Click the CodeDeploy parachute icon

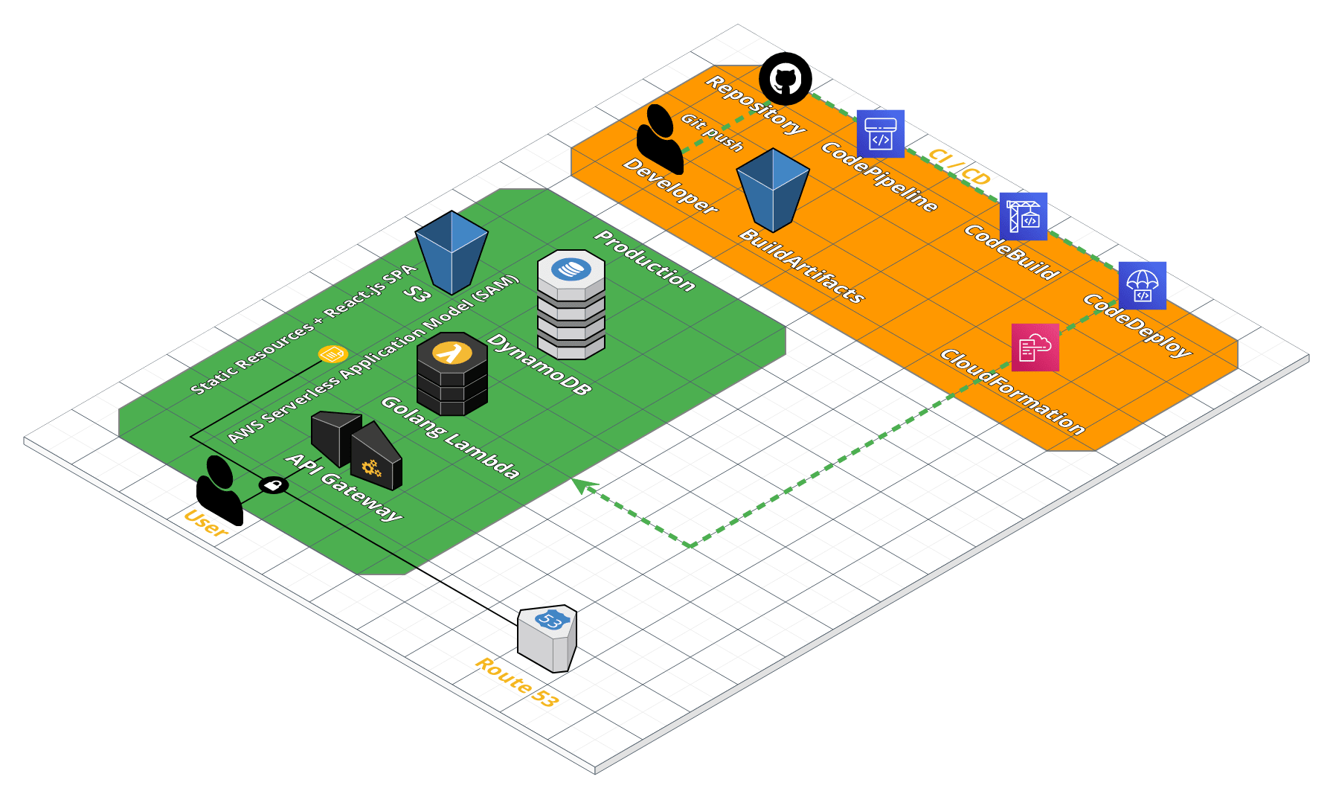(1143, 285)
